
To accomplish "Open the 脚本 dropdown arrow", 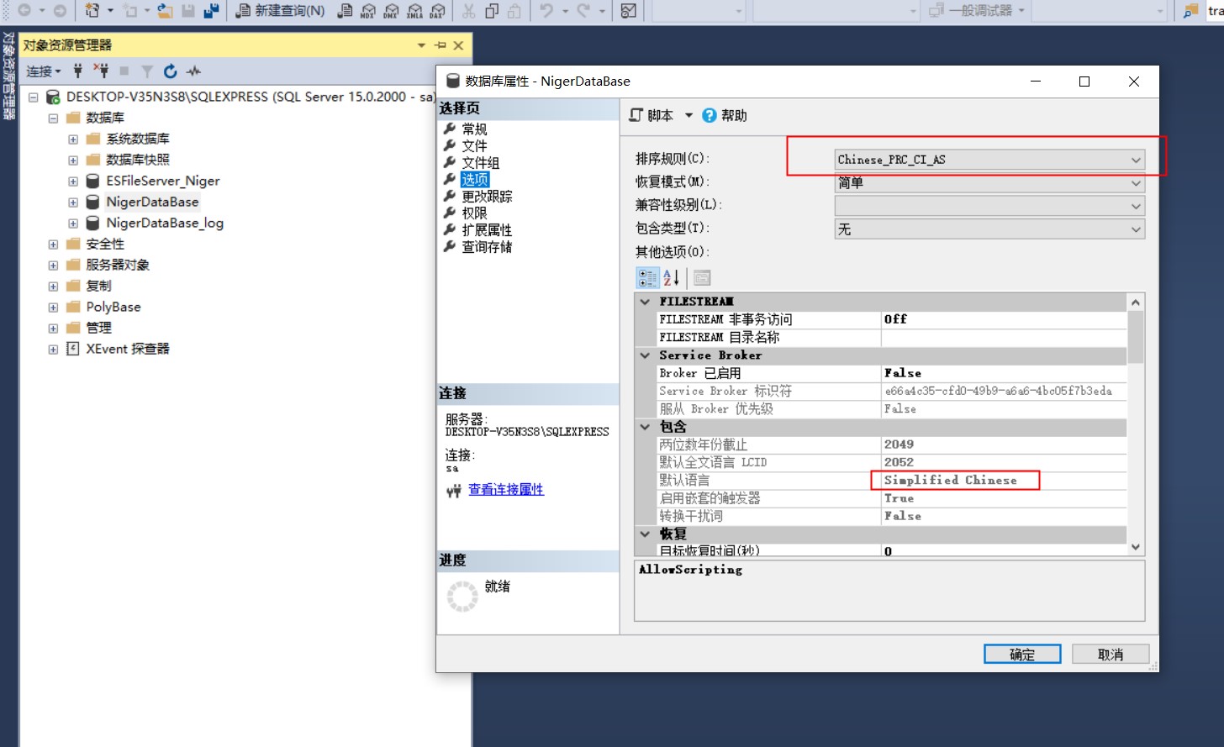I will [688, 115].
